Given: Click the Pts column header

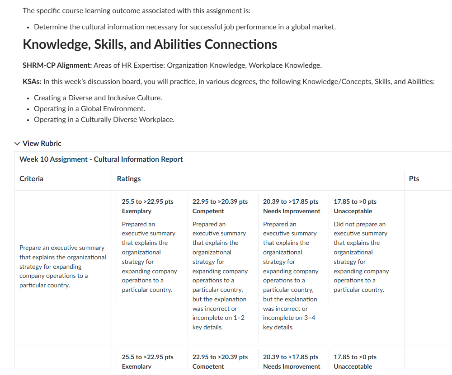Looking at the screenshot, I should [x=414, y=179].
